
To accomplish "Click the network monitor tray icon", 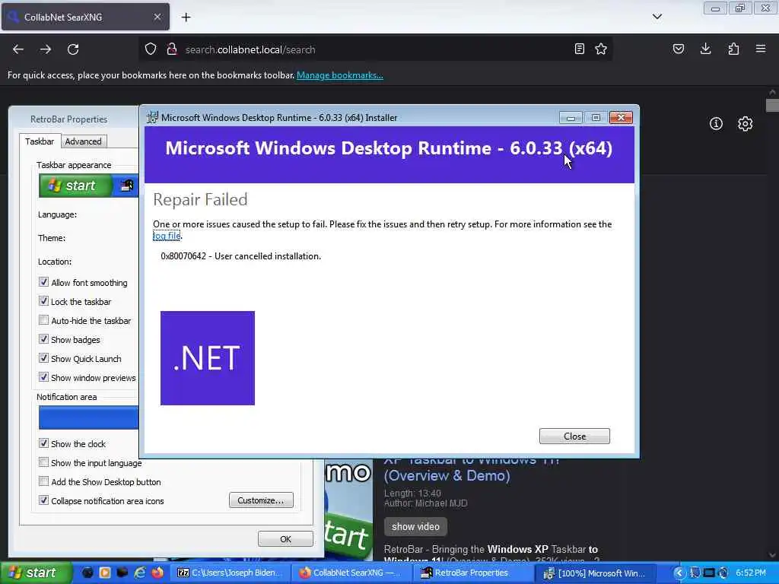I will click(x=709, y=573).
